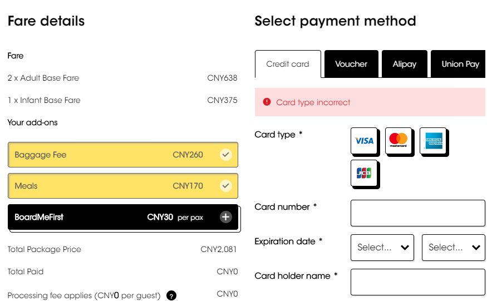The height and width of the screenshot is (301, 487).
Task: Uncheck the Meals add-on checkmark
Action: pos(225,186)
